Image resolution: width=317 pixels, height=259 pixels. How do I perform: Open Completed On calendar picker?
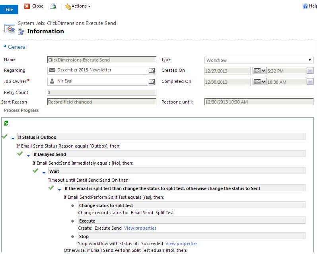tap(260, 82)
